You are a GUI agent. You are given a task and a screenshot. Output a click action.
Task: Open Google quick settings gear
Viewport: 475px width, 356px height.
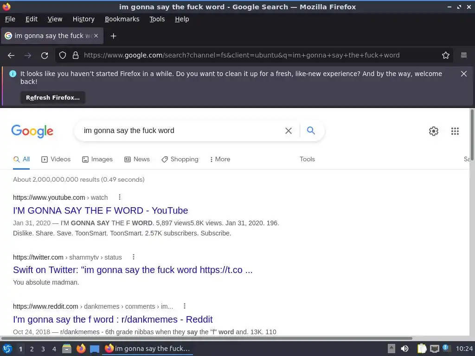point(434,131)
